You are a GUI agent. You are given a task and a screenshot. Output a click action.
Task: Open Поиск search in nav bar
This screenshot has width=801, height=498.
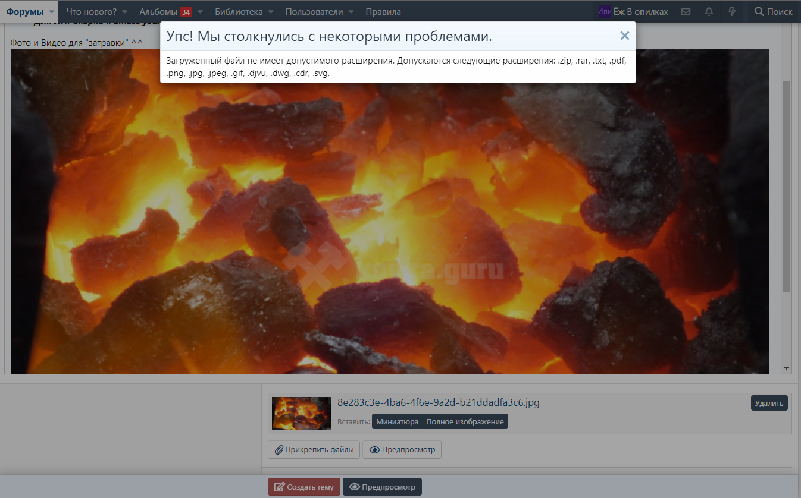773,11
